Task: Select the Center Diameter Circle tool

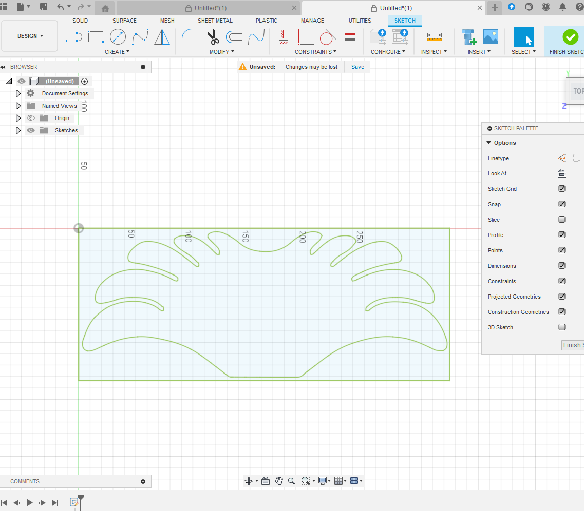Action: (118, 37)
